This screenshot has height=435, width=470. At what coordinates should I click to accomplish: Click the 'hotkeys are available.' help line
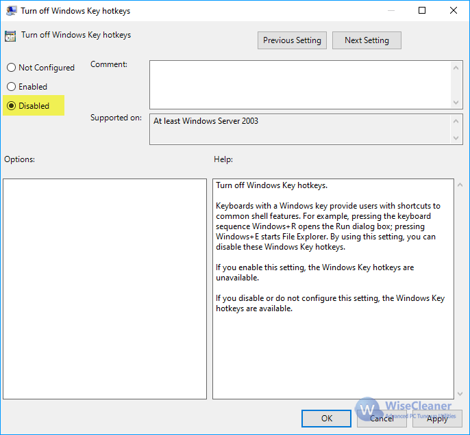[x=254, y=308]
